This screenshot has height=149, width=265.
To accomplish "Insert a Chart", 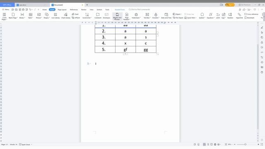I will (75, 14).
